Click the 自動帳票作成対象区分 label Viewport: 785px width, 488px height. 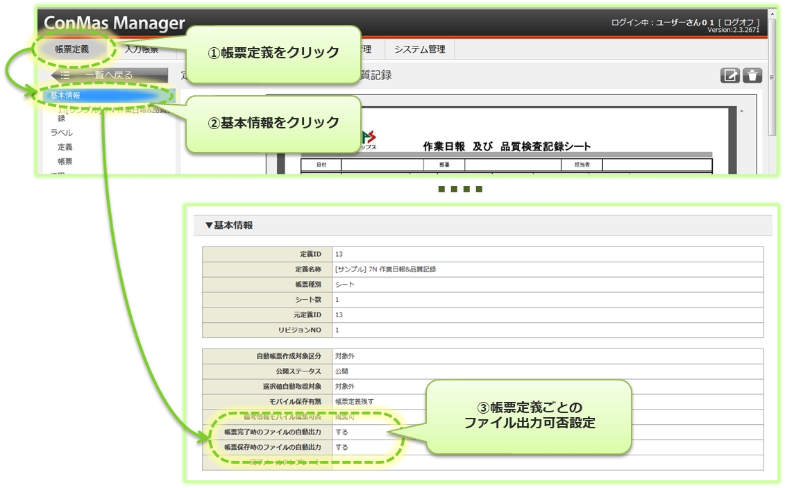tap(289, 356)
